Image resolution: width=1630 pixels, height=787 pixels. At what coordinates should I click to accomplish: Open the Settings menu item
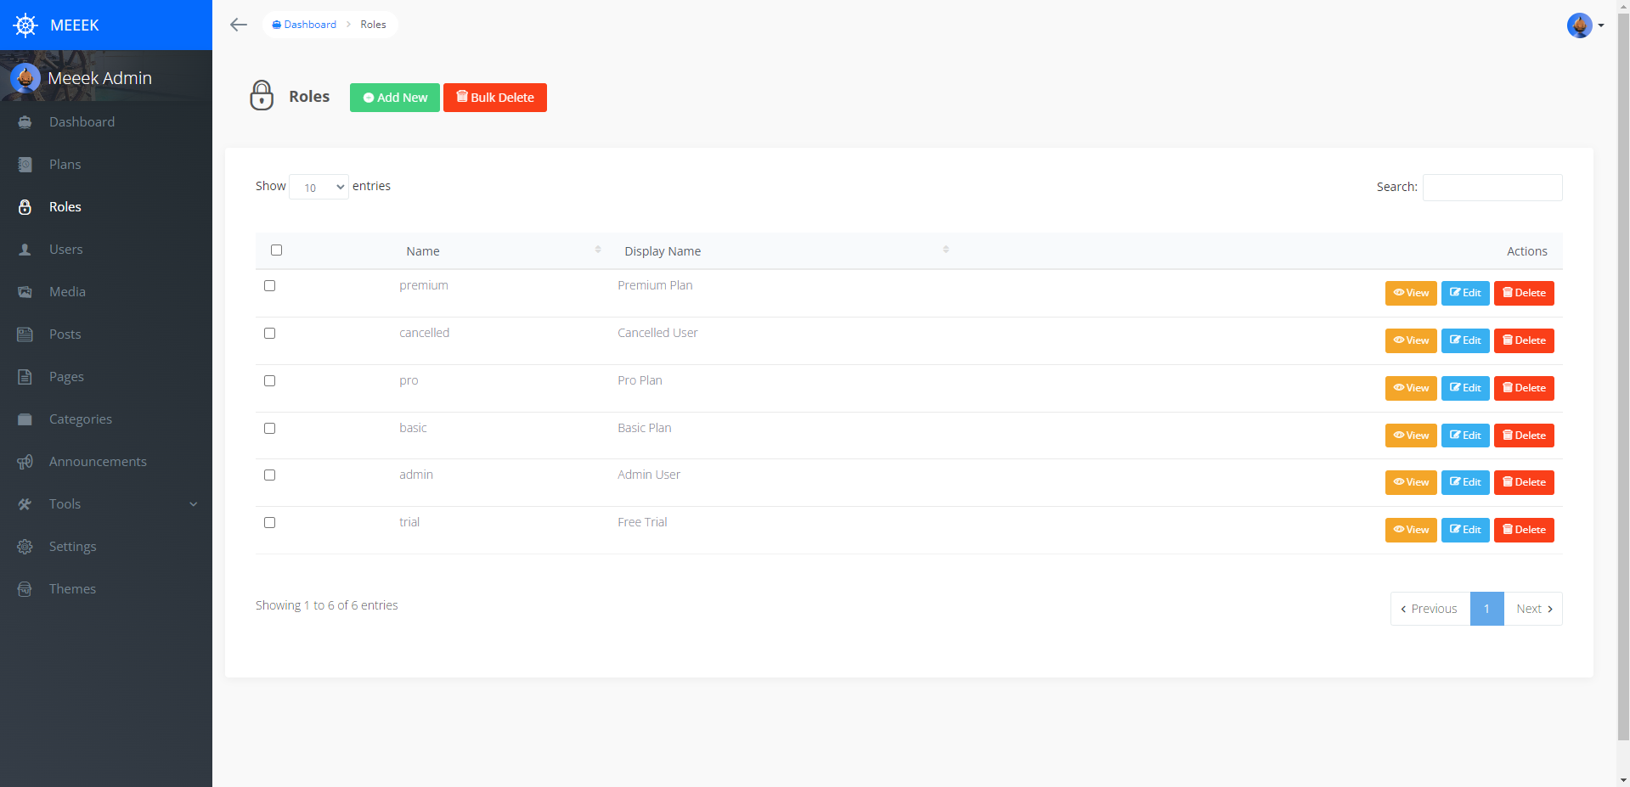tap(72, 546)
